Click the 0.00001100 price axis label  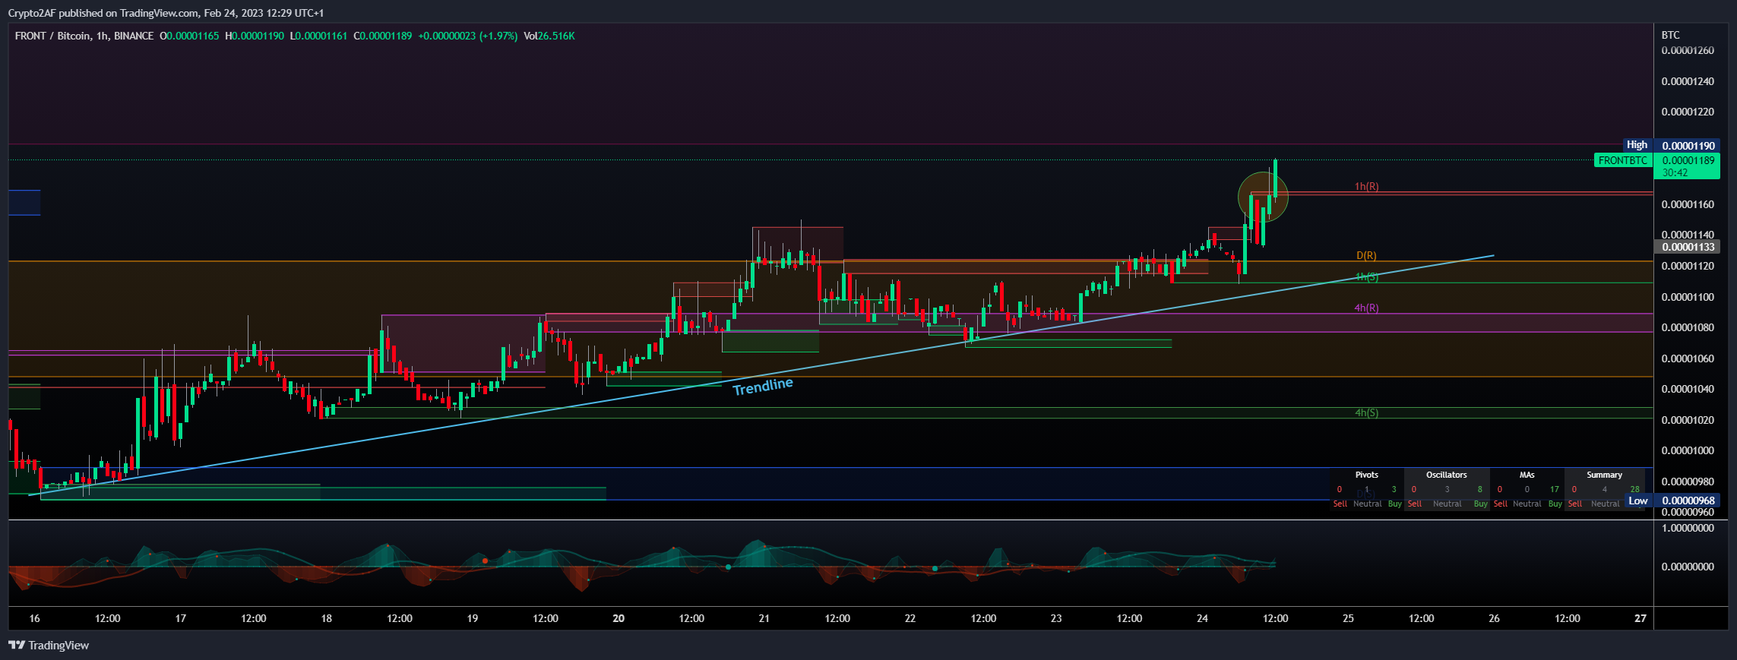pos(1688,297)
